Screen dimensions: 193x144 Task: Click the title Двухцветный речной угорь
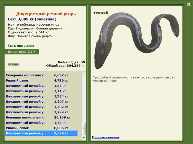(x=46, y=14)
